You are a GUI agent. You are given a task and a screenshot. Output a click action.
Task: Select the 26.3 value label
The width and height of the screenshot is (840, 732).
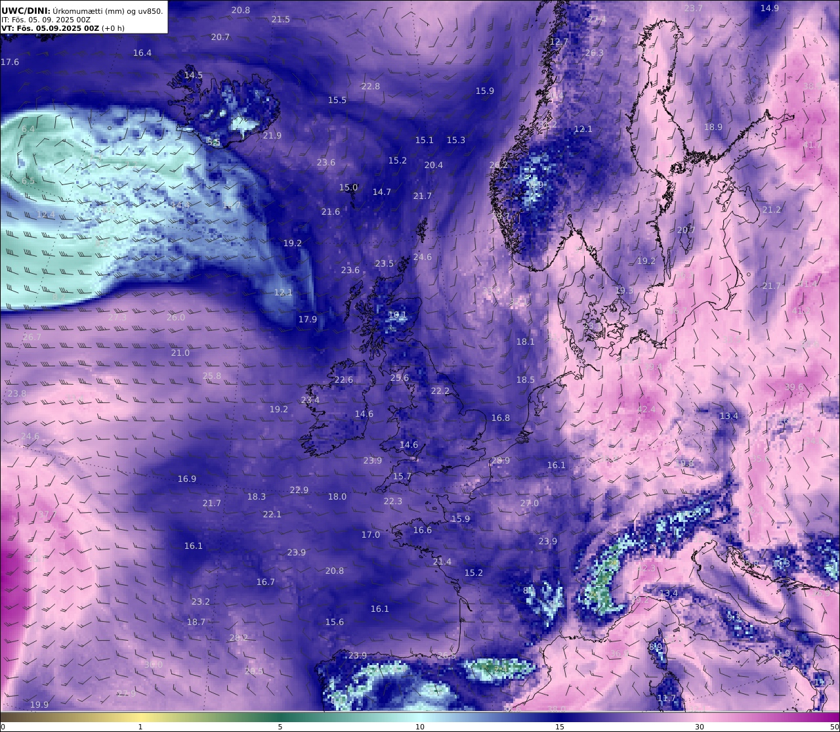tap(594, 53)
